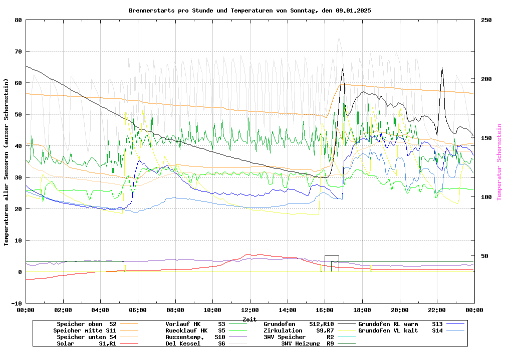The image size is (513, 350).
Task: Select the Speicher mitte S11 legend label
Action: click(x=85, y=330)
